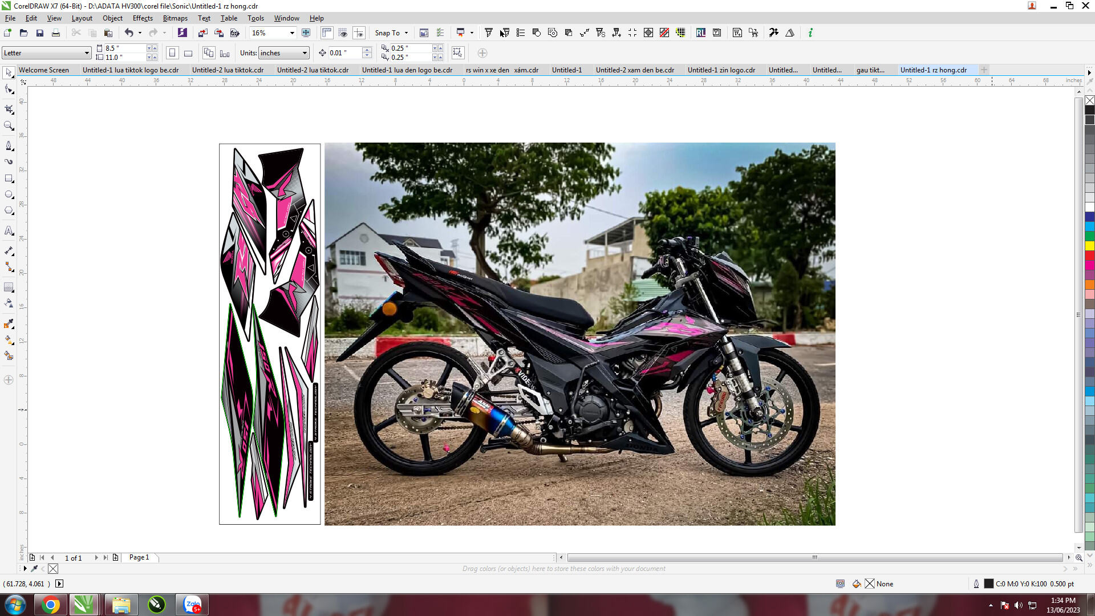The width and height of the screenshot is (1095, 616).
Task: Select the Transparency tool
Action: (9, 303)
